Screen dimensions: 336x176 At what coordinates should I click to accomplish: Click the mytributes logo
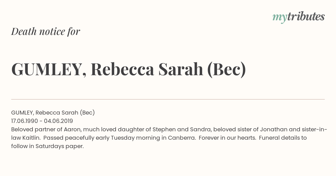(298, 17)
